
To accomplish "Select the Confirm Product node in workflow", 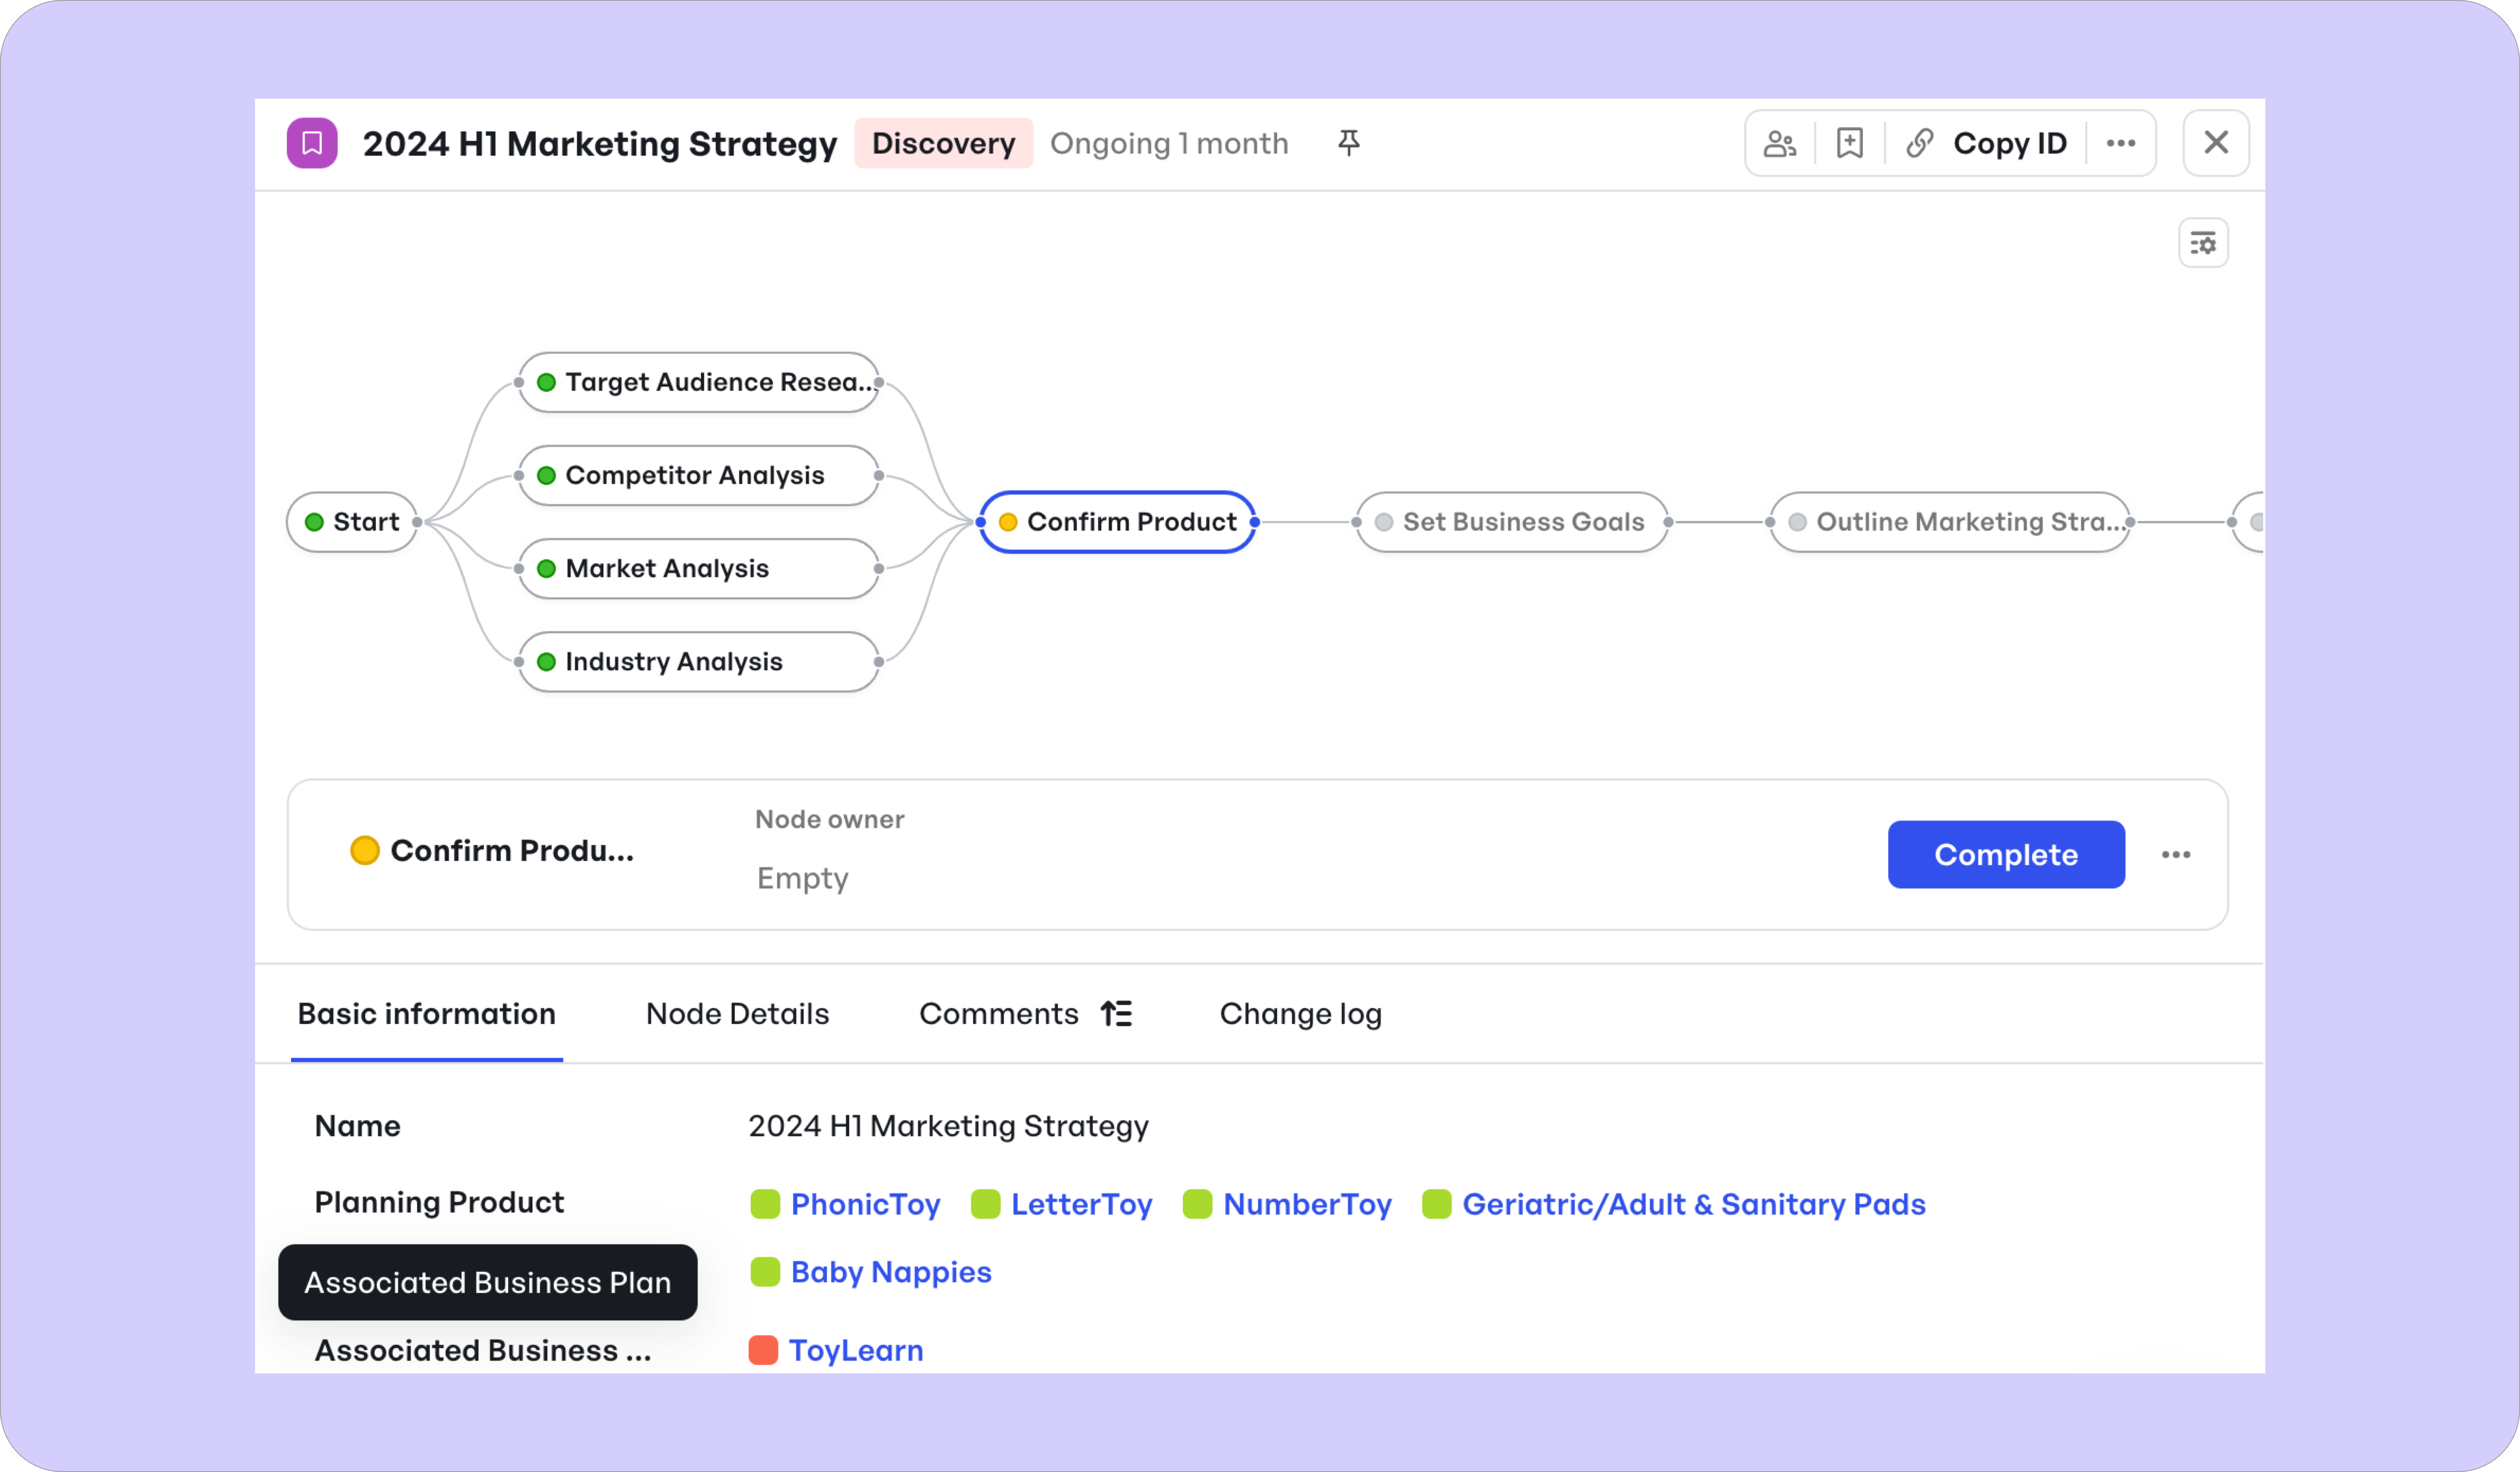I will pyautogui.click(x=1118, y=522).
